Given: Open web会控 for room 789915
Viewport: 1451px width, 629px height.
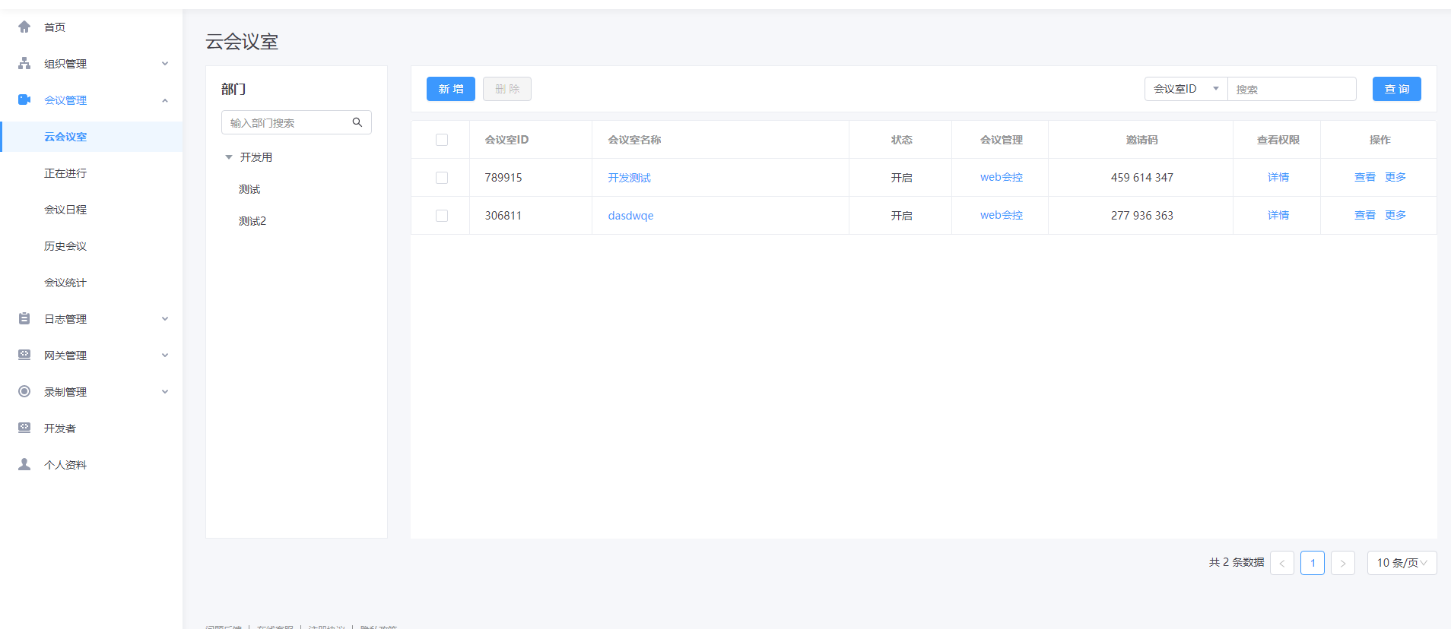Looking at the screenshot, I should click(1002, 177).
